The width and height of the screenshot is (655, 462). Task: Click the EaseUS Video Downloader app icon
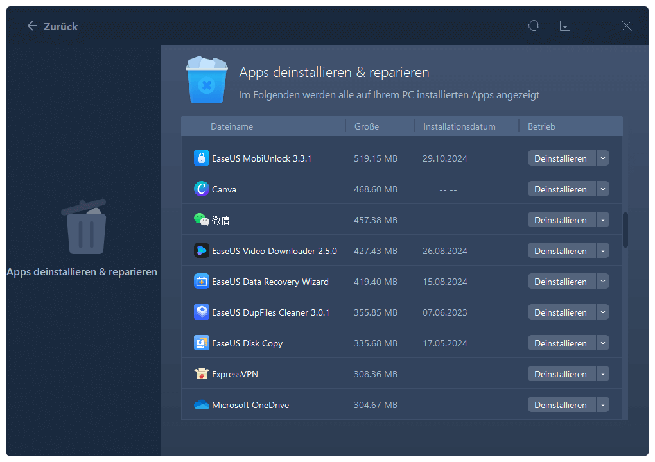(x=202, y=250)
